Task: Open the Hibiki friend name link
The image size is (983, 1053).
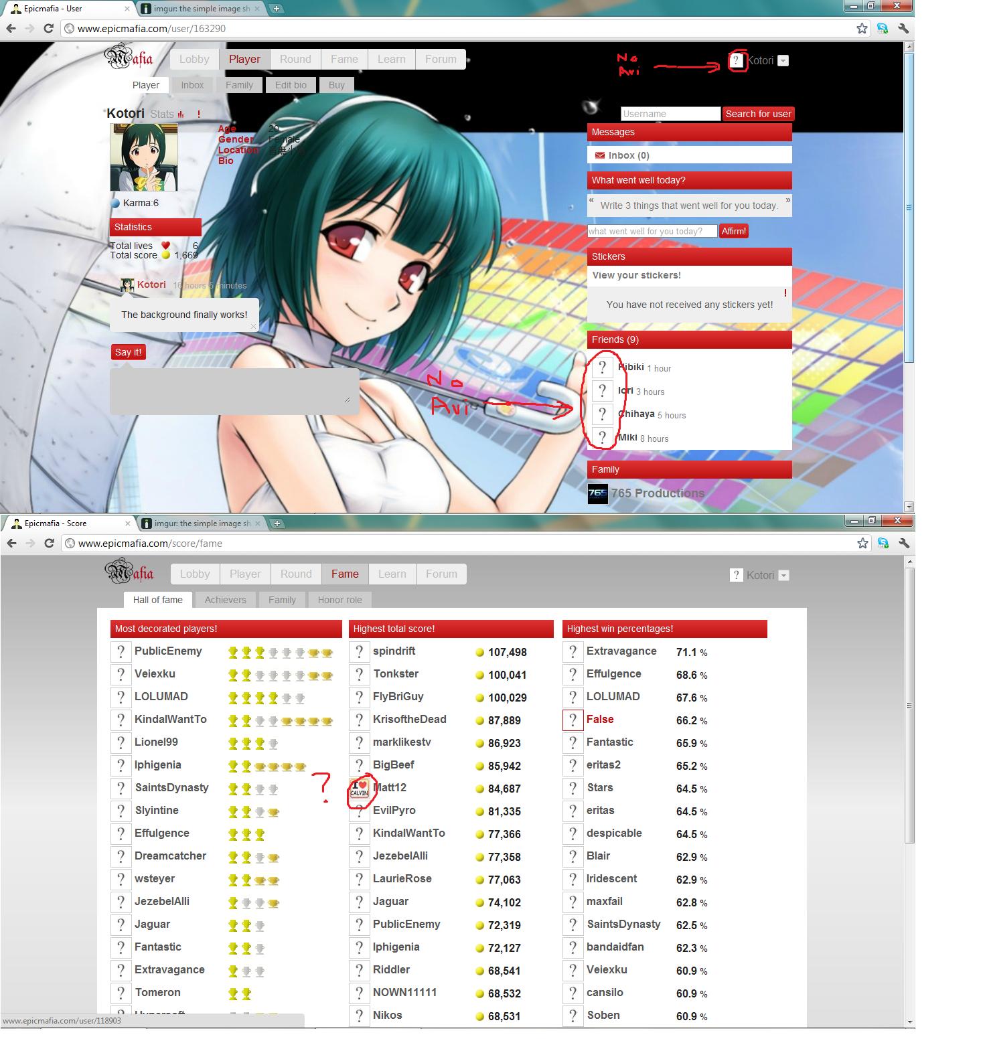Action: (631, 367)
